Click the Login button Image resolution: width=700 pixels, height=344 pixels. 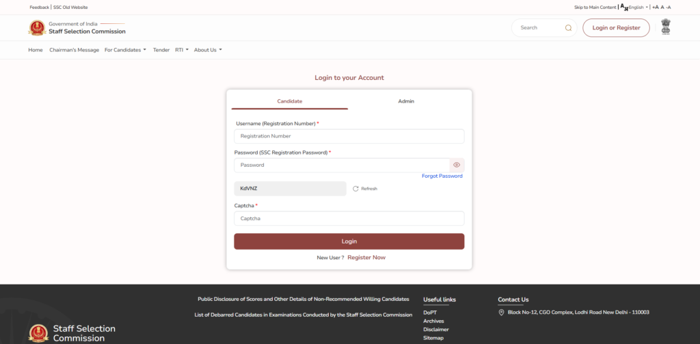(349, 241)
